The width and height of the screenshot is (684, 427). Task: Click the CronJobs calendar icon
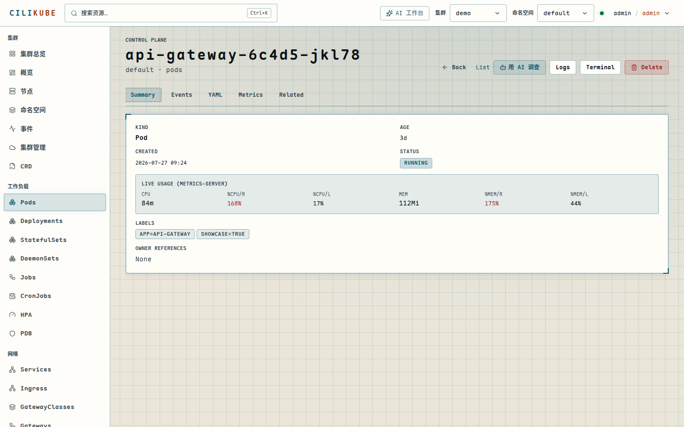coord(12,296)
